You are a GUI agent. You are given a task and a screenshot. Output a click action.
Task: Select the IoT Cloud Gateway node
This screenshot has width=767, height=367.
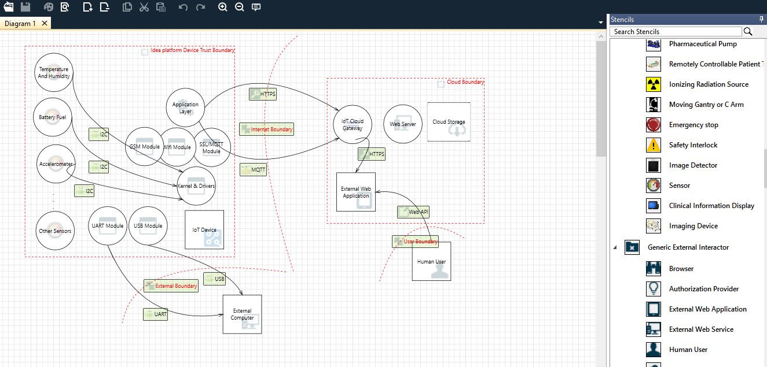[x=353, y=124]
